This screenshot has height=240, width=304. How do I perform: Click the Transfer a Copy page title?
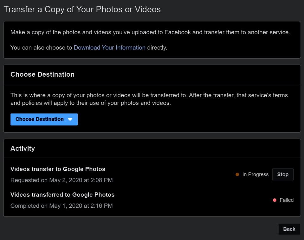(82, 9)
